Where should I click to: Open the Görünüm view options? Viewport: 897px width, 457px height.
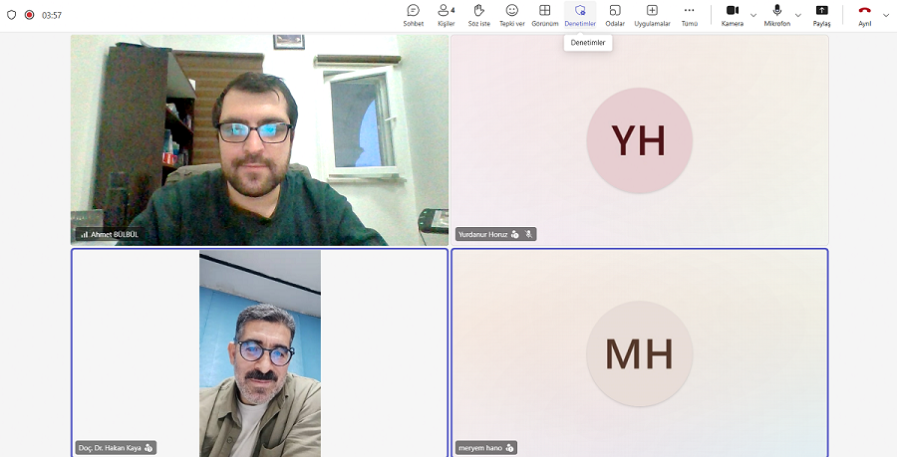[544, 15]
